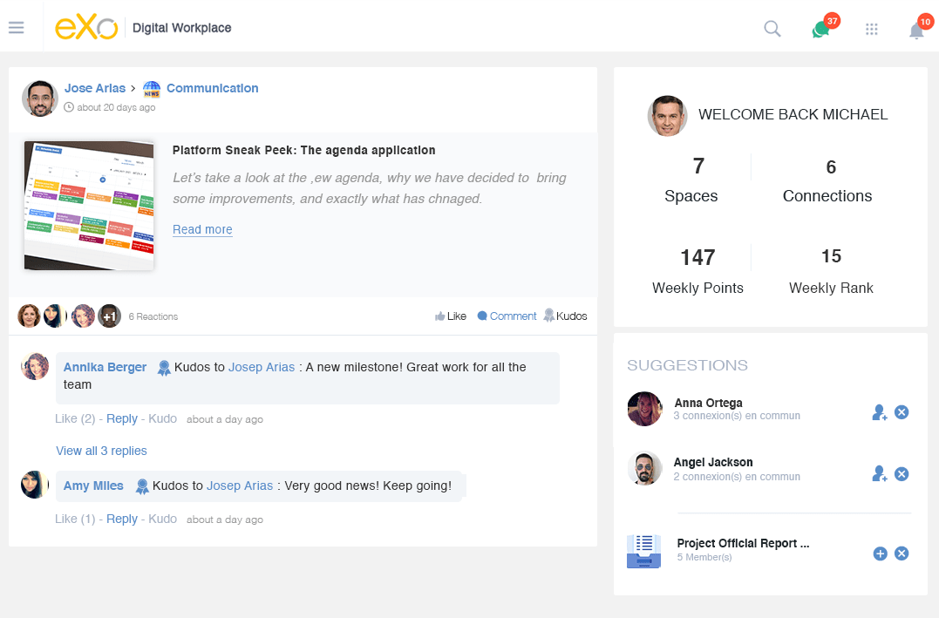Add Anna Ortega as a connection
Viewport: 939px width, 618px height.
tap(879, 412)
